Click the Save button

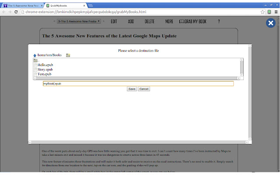click(132, 89)
